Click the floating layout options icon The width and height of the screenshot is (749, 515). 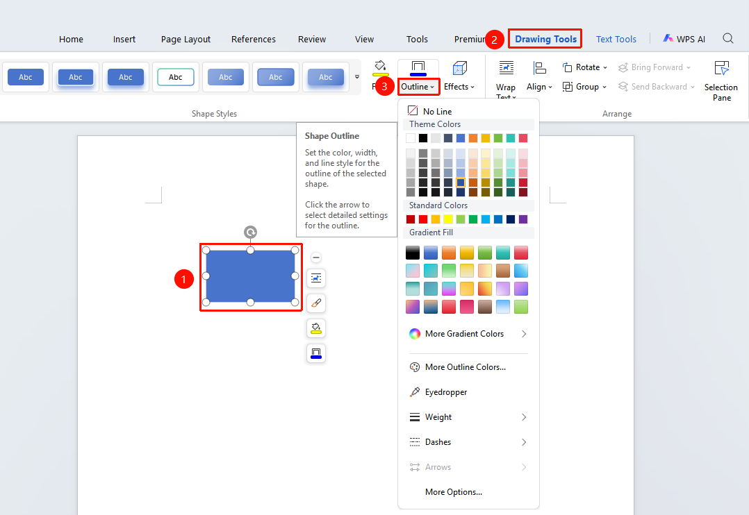tap(315, 278)
